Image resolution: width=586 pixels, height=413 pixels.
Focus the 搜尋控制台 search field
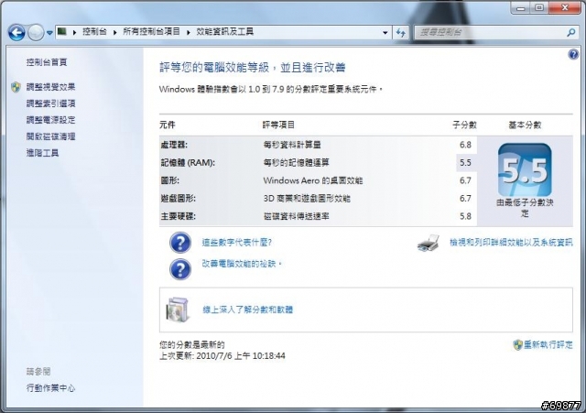[x=491, y=33]
